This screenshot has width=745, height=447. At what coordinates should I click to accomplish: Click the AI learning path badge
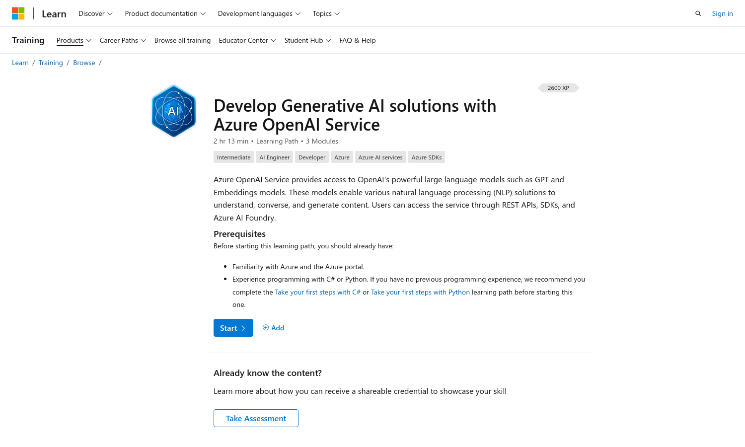[173, 111]
